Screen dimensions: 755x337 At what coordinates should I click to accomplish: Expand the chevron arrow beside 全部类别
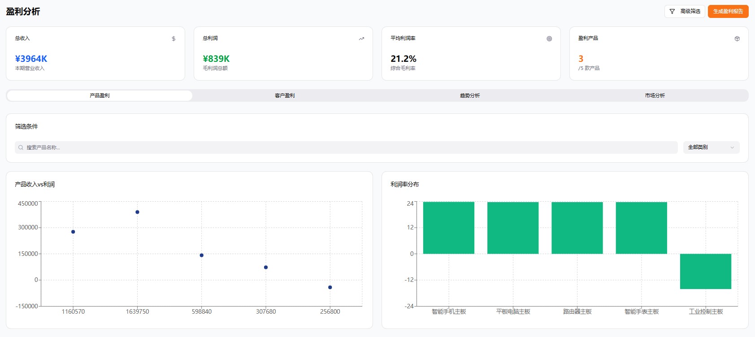[732, 147]
